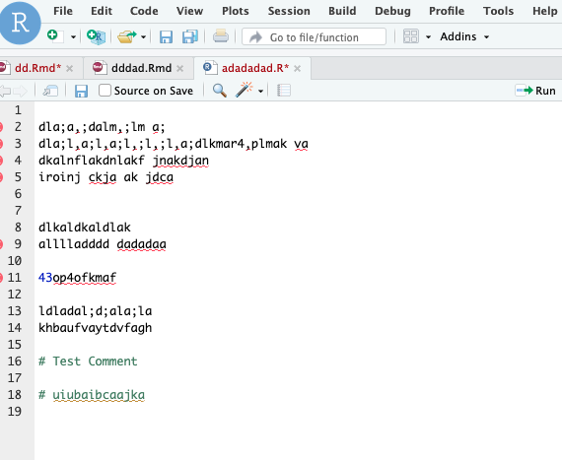Focus the Go to file/function field
Screen dimensions: 562x460
314,36
